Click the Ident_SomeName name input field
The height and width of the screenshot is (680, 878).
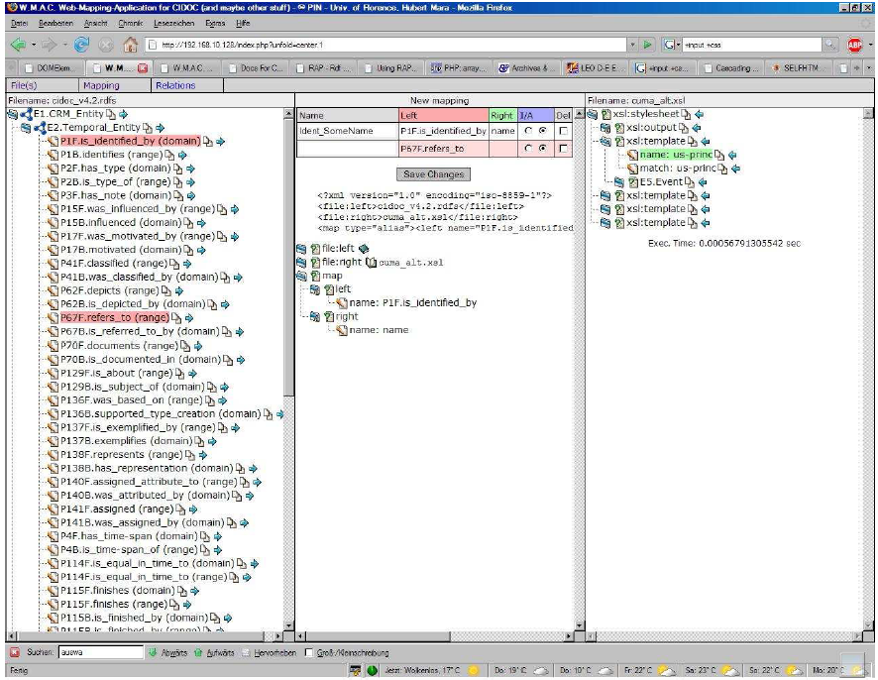pos(347,131)
